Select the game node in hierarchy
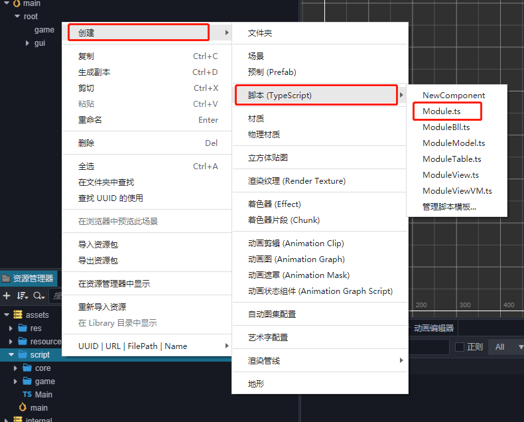The image size is (524, 422). point(44,30)
